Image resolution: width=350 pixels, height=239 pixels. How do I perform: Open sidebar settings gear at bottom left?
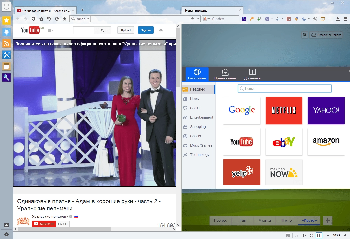click(x=6, y=234)
